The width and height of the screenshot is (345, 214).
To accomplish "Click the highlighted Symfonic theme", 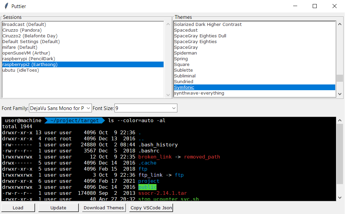I will click(254, 87).
